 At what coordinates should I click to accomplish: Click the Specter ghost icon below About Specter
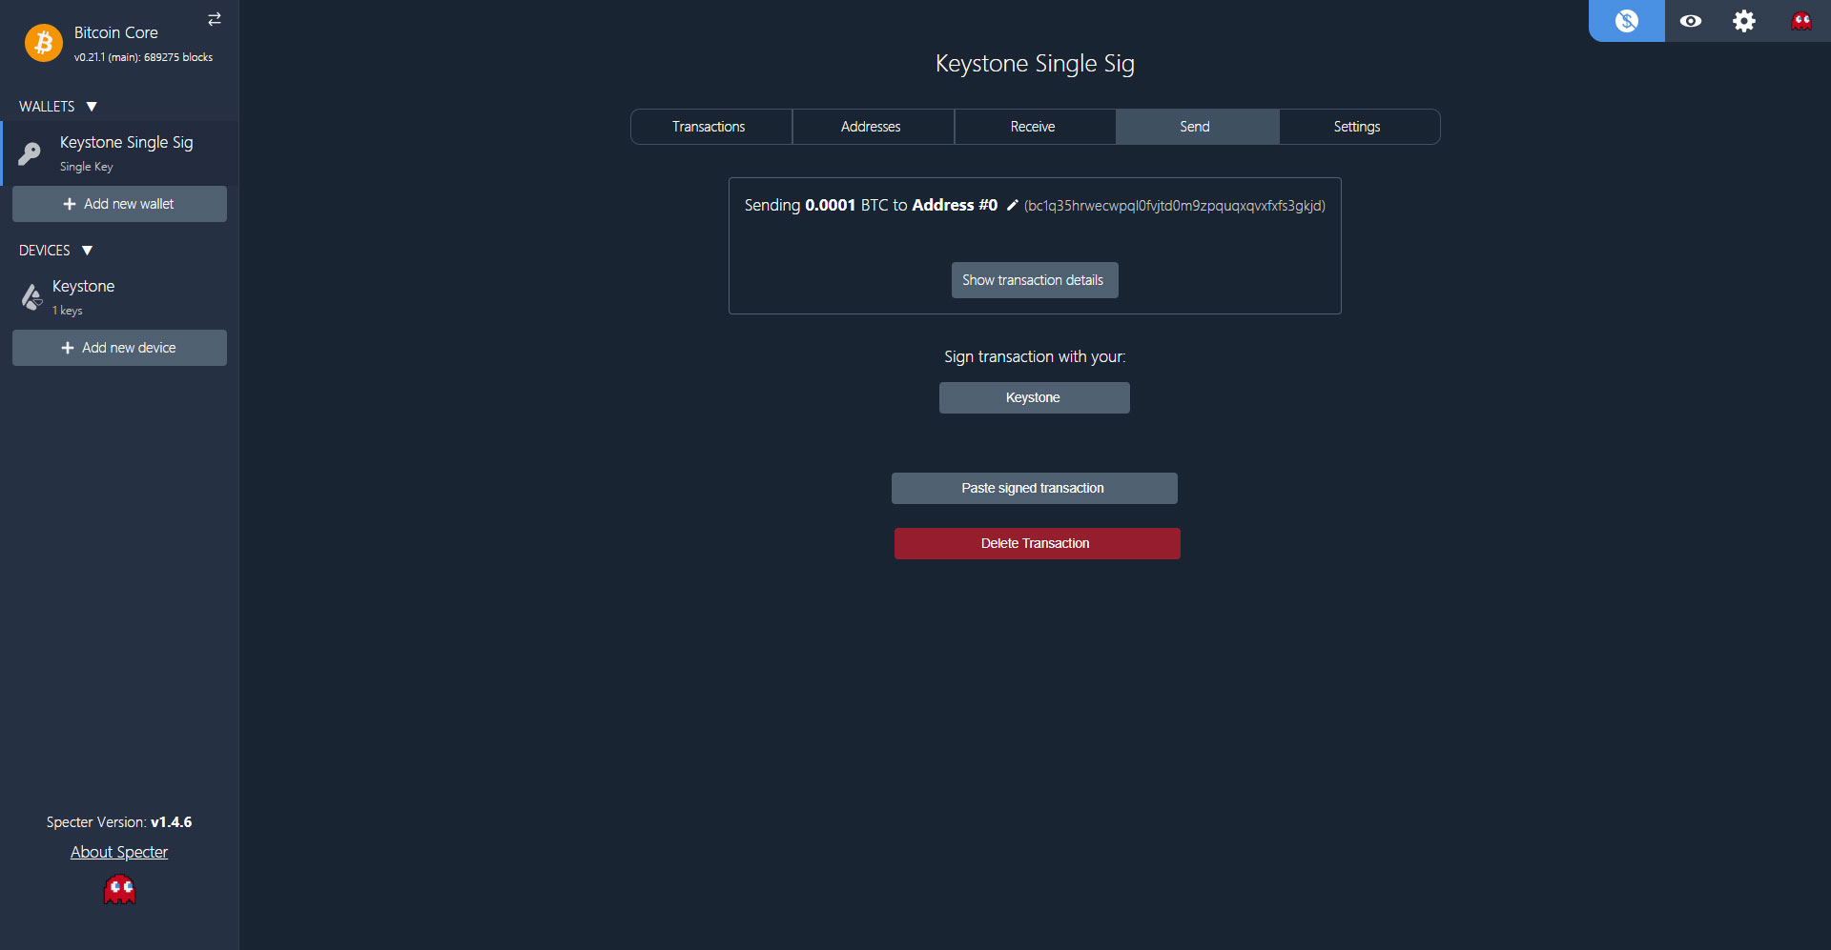tap(119, 888)
